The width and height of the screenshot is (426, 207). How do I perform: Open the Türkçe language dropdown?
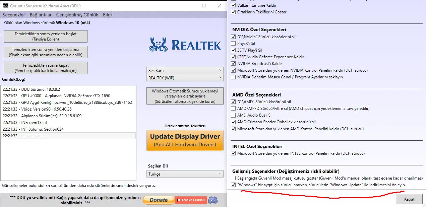(185, 174)
